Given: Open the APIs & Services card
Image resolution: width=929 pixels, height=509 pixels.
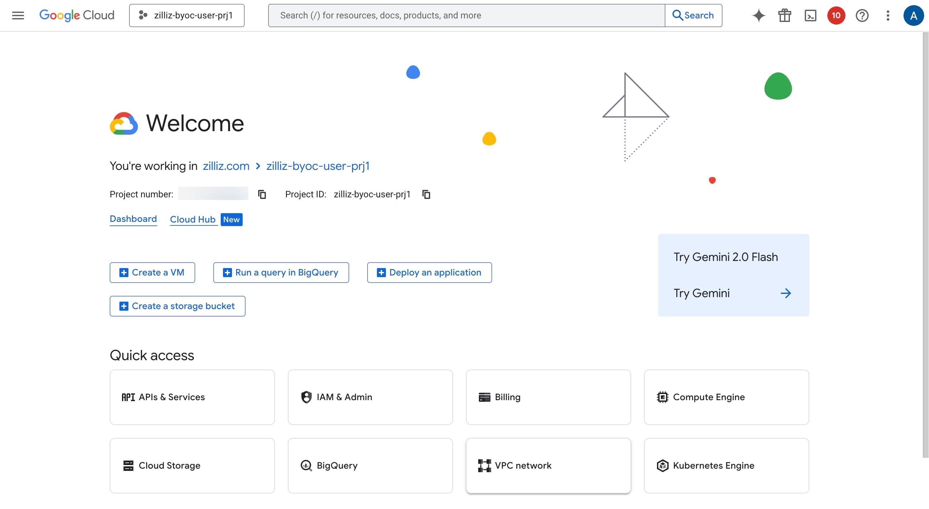Looking at the screenshot, I should point(192,397).
